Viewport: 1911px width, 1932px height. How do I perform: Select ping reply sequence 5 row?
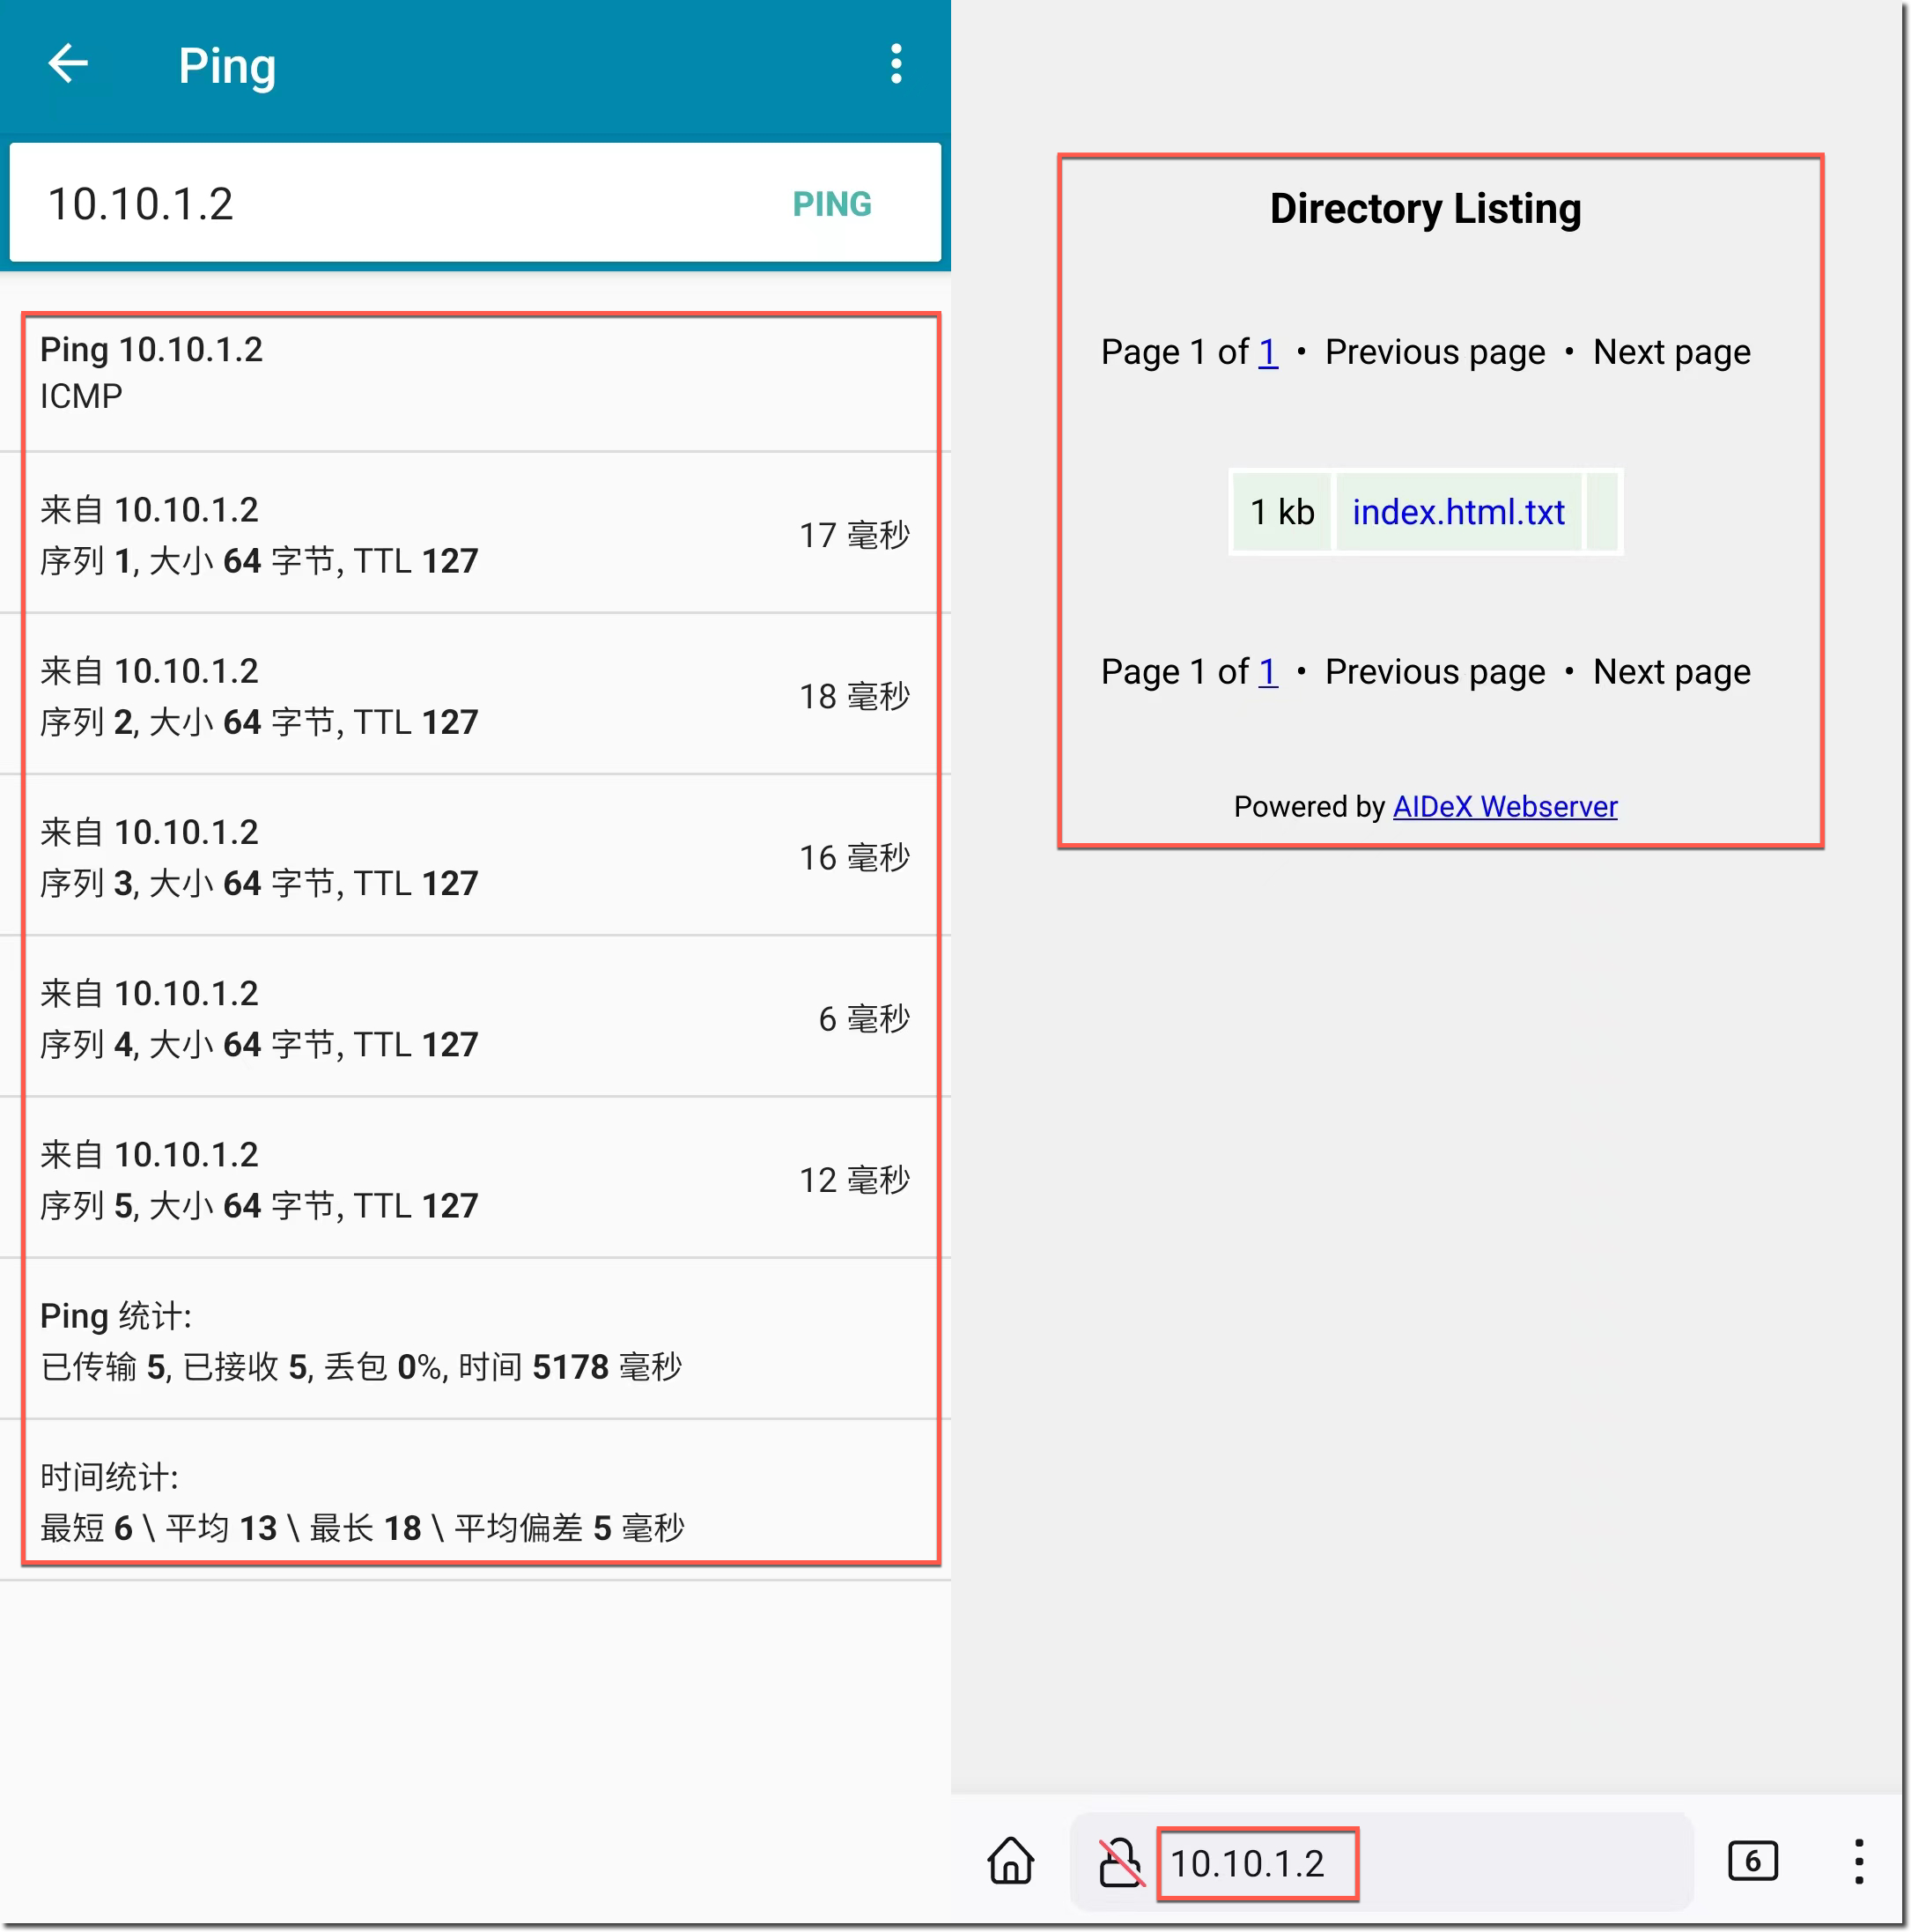point(475,1180)
